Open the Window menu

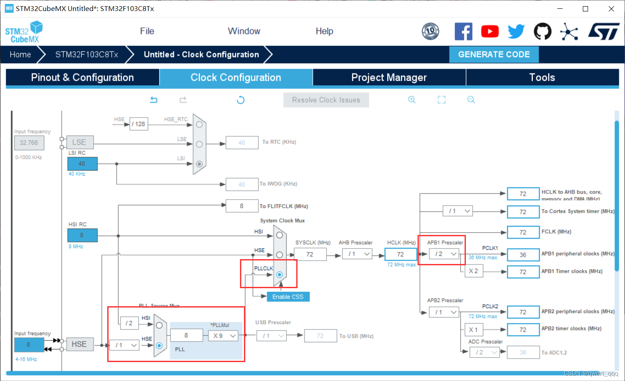point(244,31)
